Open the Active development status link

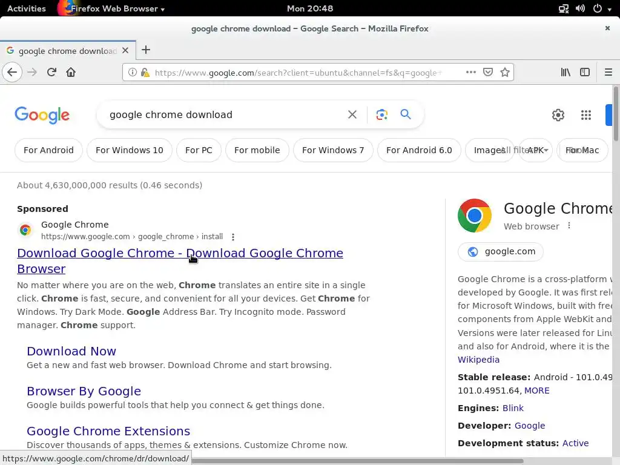tap(575, 443)
